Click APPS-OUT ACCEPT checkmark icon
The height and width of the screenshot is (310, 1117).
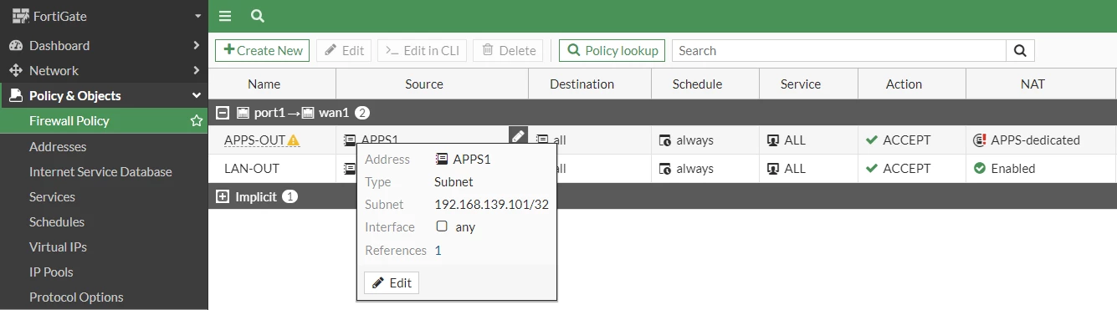click(872, 140)
